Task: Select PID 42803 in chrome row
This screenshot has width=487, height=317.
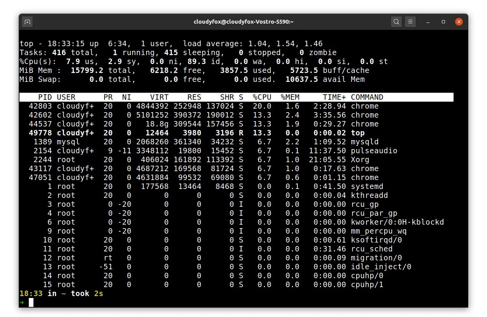Action: [x=40, y=106]
